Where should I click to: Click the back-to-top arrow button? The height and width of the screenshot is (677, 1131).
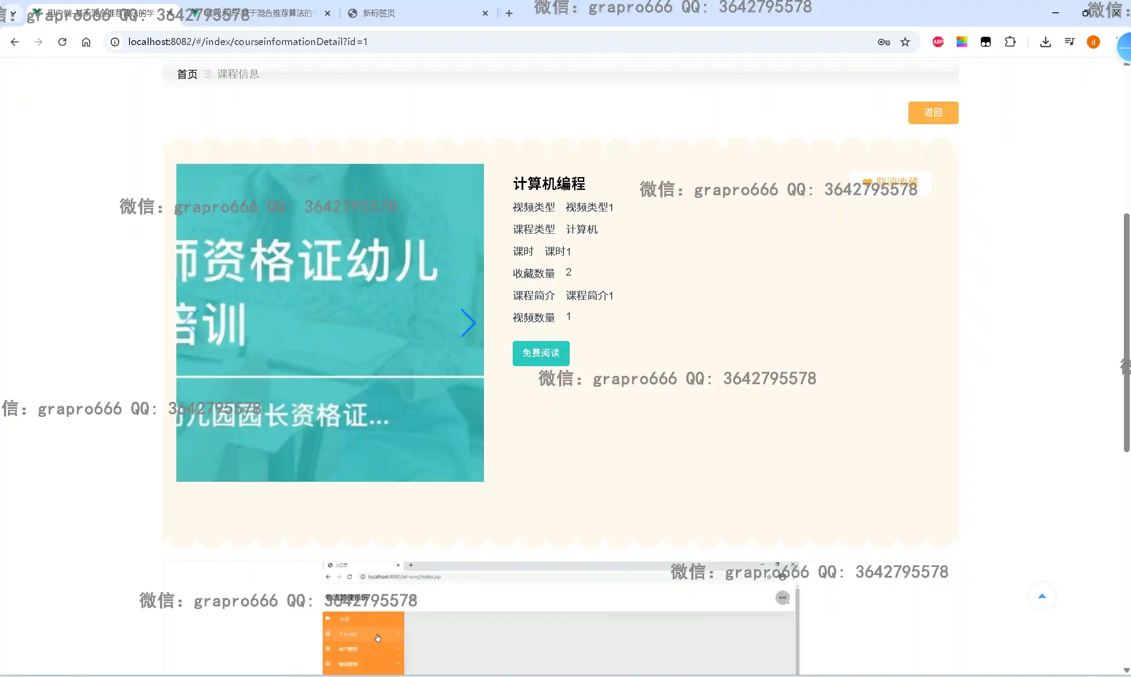pyautogui.click(x=1042, y=596)
